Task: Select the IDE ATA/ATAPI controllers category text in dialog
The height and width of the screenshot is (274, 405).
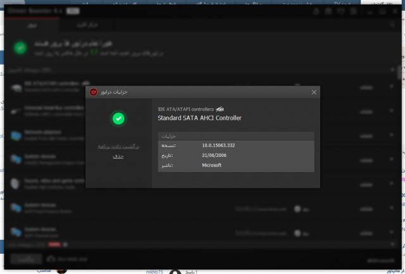Action: pos(185,109)
